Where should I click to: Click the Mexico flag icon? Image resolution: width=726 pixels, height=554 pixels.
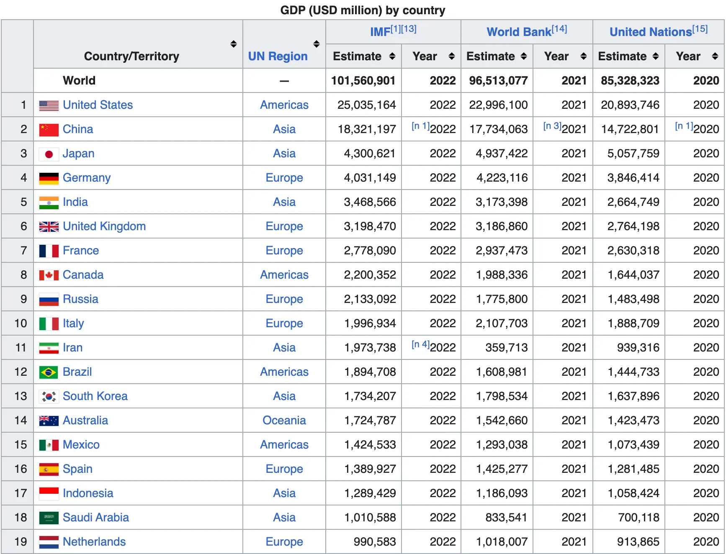click(x=49, y=445)
